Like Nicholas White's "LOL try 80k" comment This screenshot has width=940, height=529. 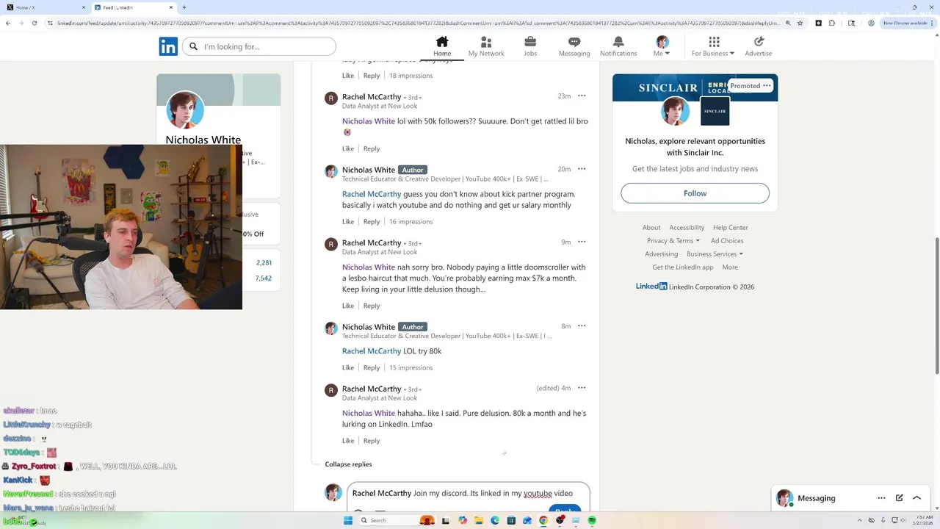(348, 367)
